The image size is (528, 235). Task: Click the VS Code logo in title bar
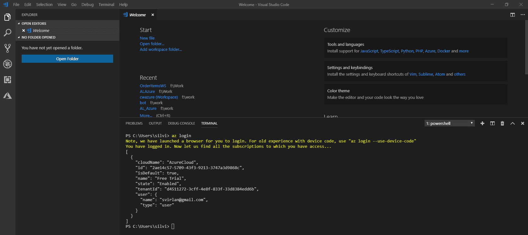[x=5, y=4]
